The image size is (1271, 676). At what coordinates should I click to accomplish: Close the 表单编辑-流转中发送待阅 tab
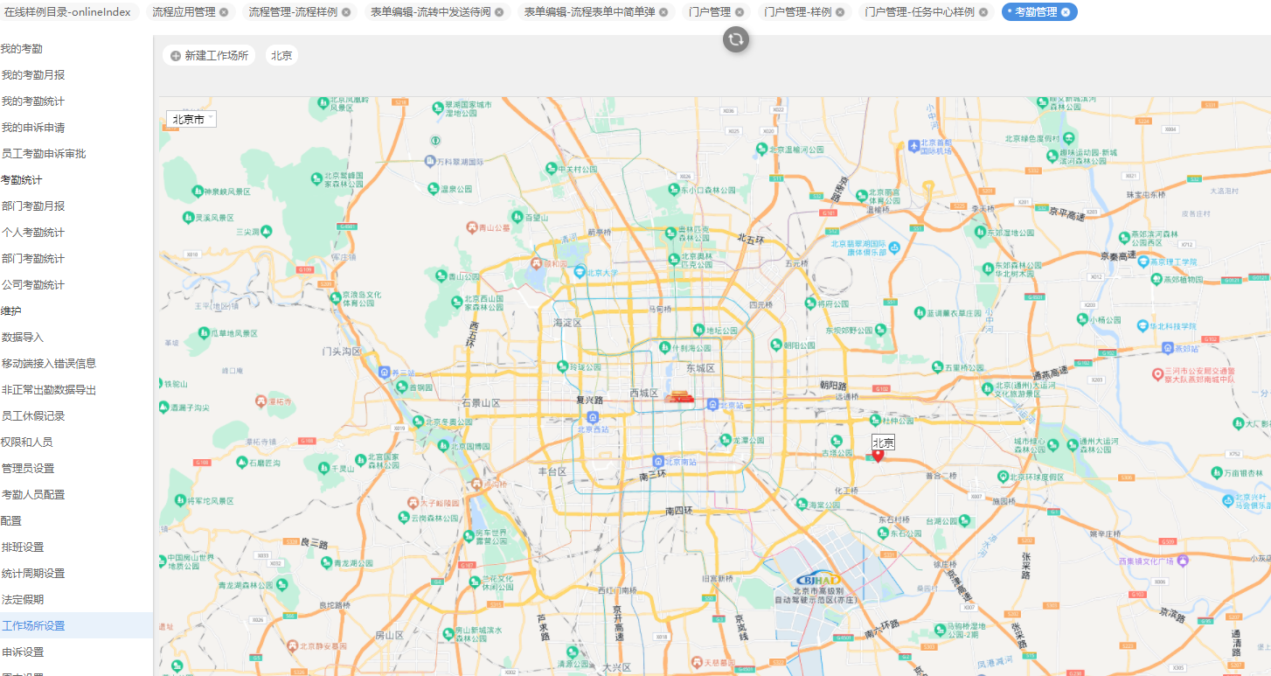point(499,12)
